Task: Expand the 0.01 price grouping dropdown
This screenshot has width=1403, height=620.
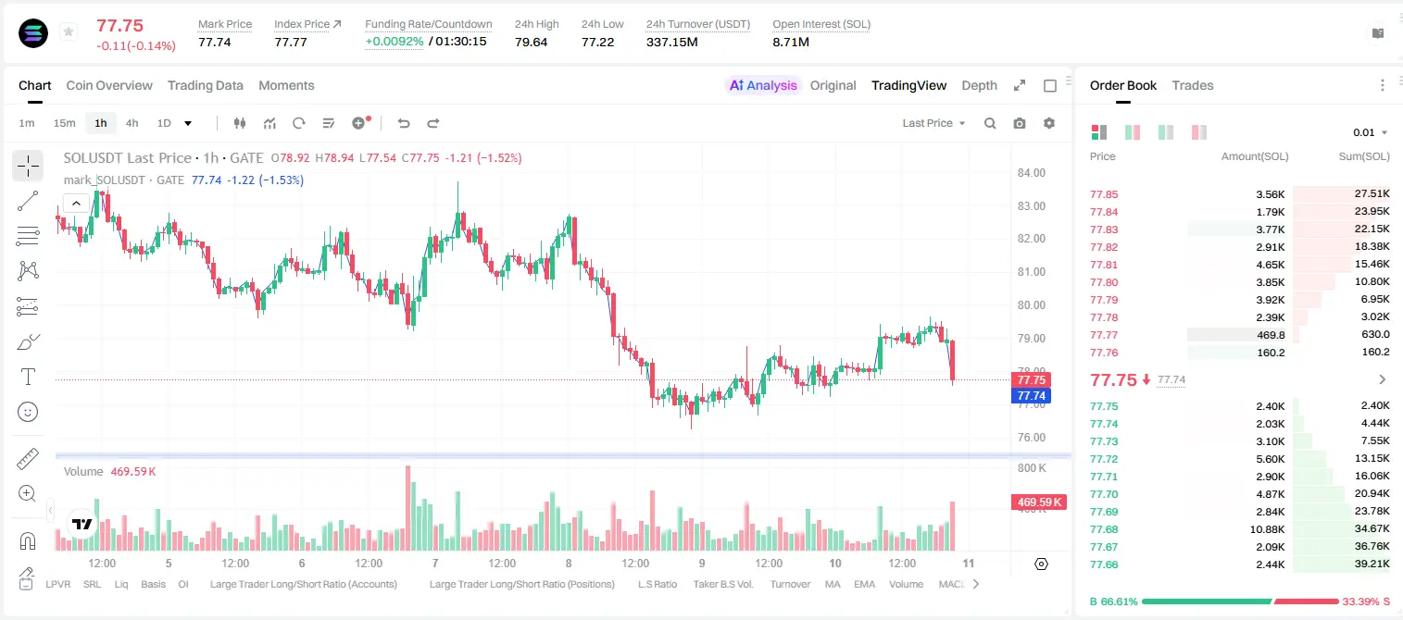Action: pos(1370,132)
